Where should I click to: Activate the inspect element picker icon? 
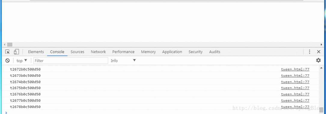click(x=8, y=52)
